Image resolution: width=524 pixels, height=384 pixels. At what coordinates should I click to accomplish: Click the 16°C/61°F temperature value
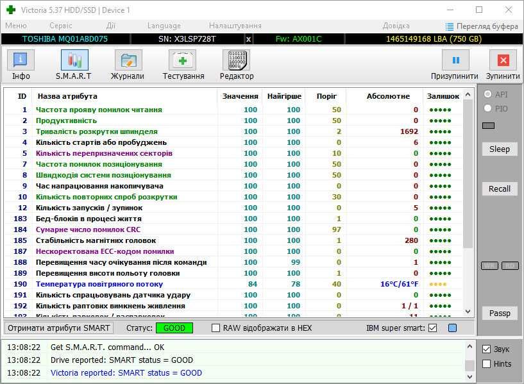(x=400, y=284)
